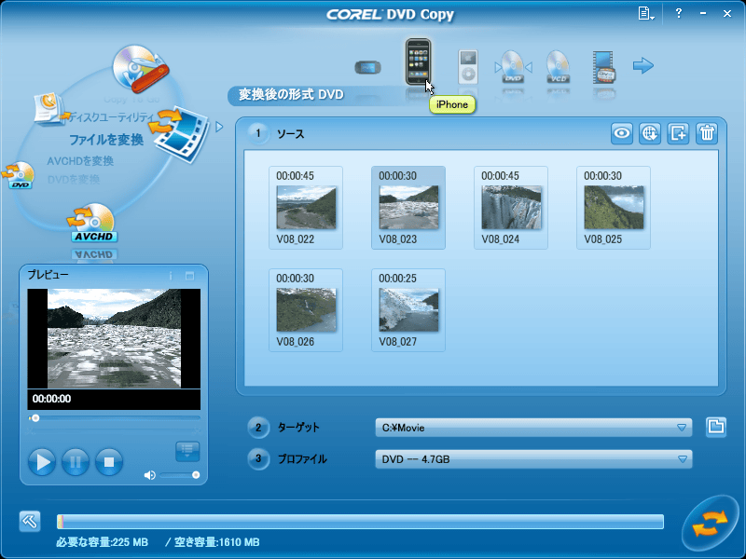Start conversion with the orange arrows button
This screenshot has height=559, width=746.
pos(710,523)
